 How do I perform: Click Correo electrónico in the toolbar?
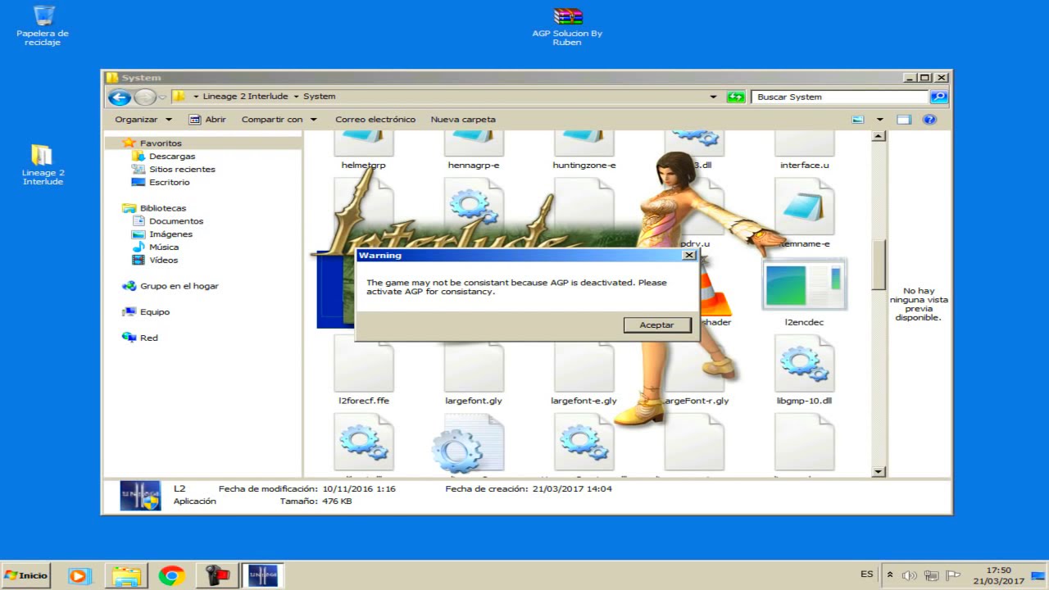pyautogui.click(x=375, y=120)
